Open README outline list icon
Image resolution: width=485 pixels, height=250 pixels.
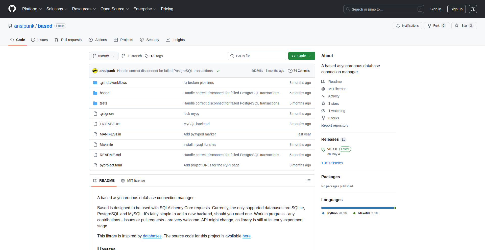point(308,181)
